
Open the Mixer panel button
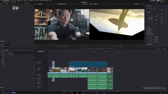tap(150, 2)
